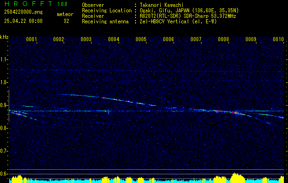Click time marker 0009
288x183 pixels.
[x=251, y=39]
